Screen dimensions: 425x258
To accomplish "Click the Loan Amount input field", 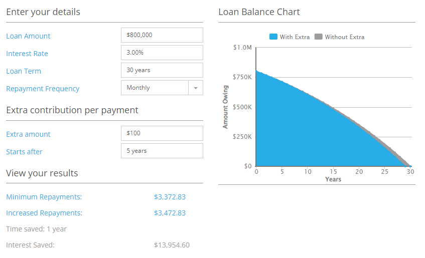I will coord(162,35).
